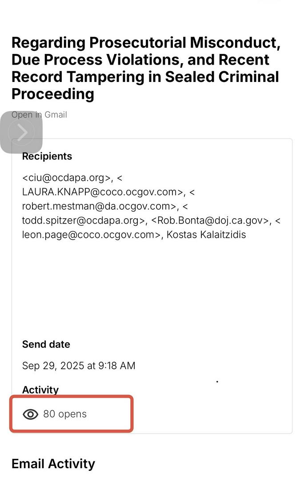Click the 'Recipients' heading

pyautogui.click(x=47, y=156)
